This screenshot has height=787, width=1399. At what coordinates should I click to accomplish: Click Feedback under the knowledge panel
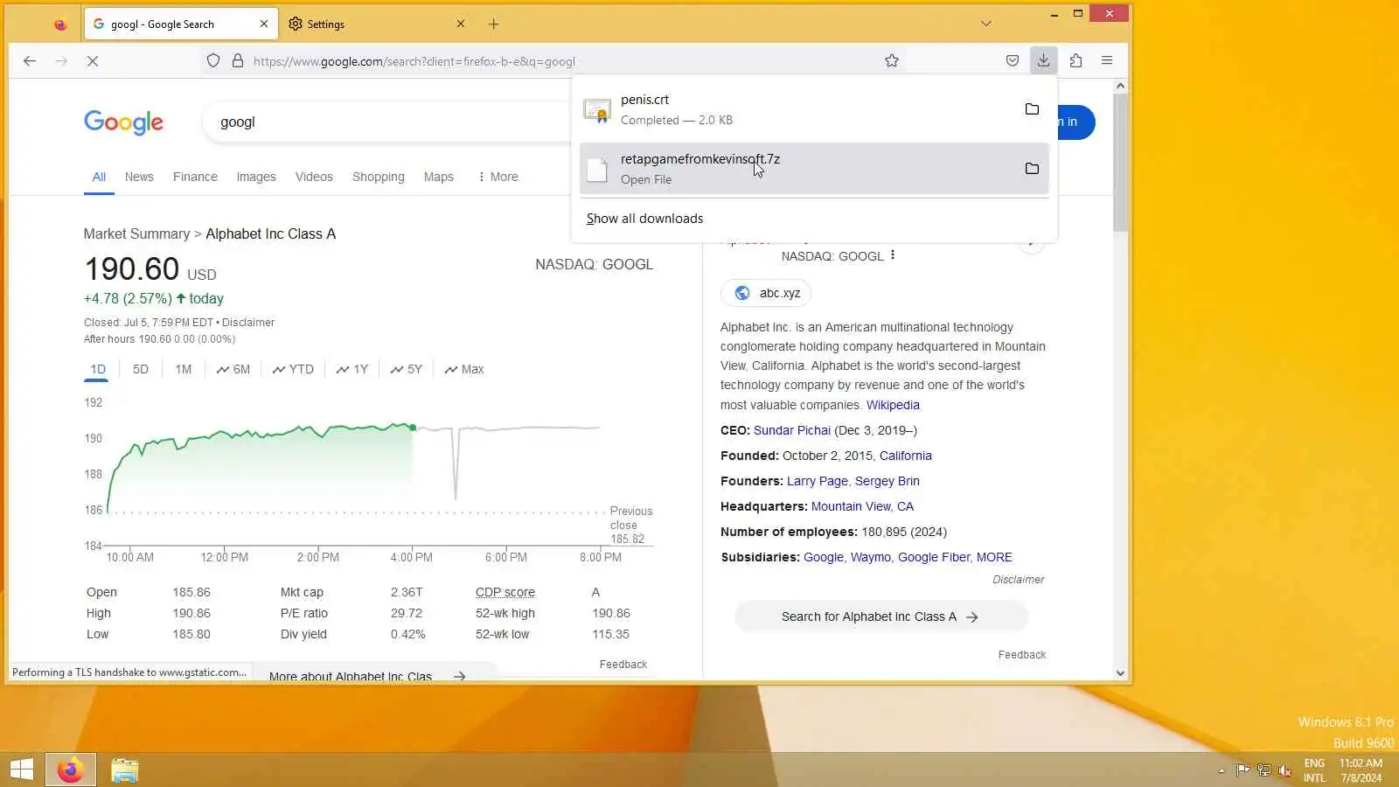coord(1022,655)
